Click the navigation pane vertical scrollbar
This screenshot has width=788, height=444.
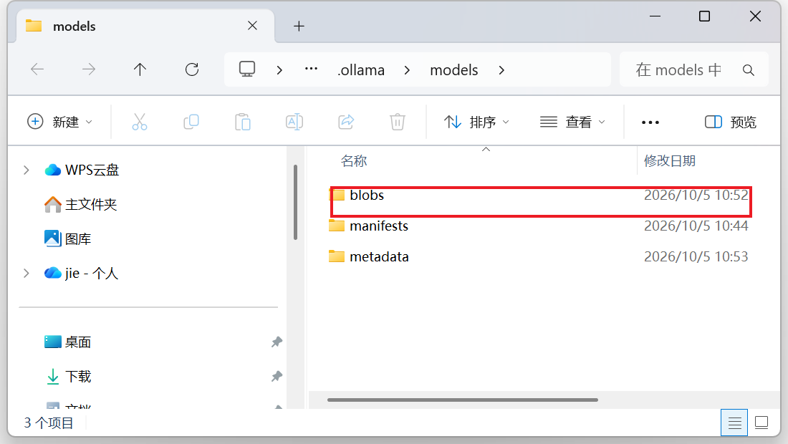coord(295,203)
